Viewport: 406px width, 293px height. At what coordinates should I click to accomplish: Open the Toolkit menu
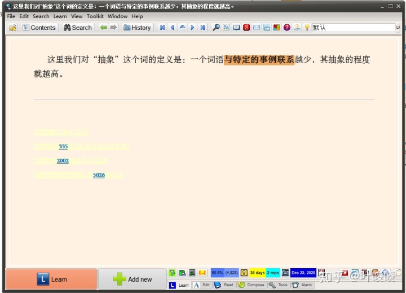pos(95,16)
